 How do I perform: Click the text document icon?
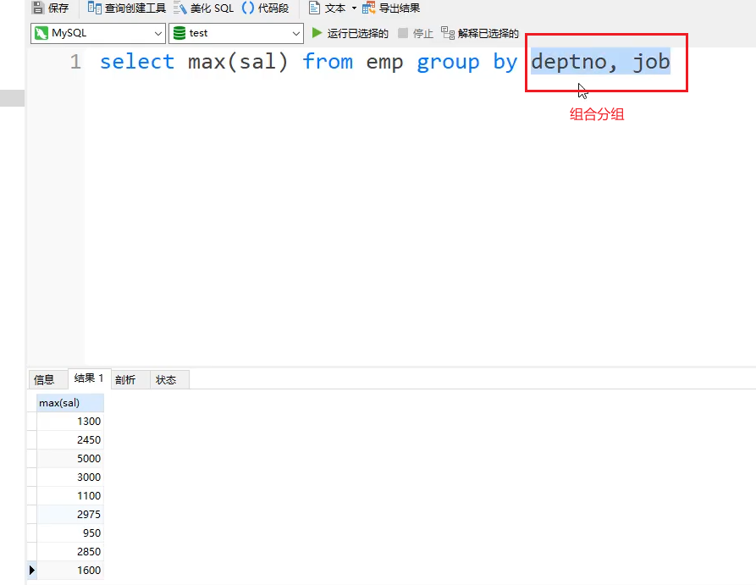[x=314, y=8]
